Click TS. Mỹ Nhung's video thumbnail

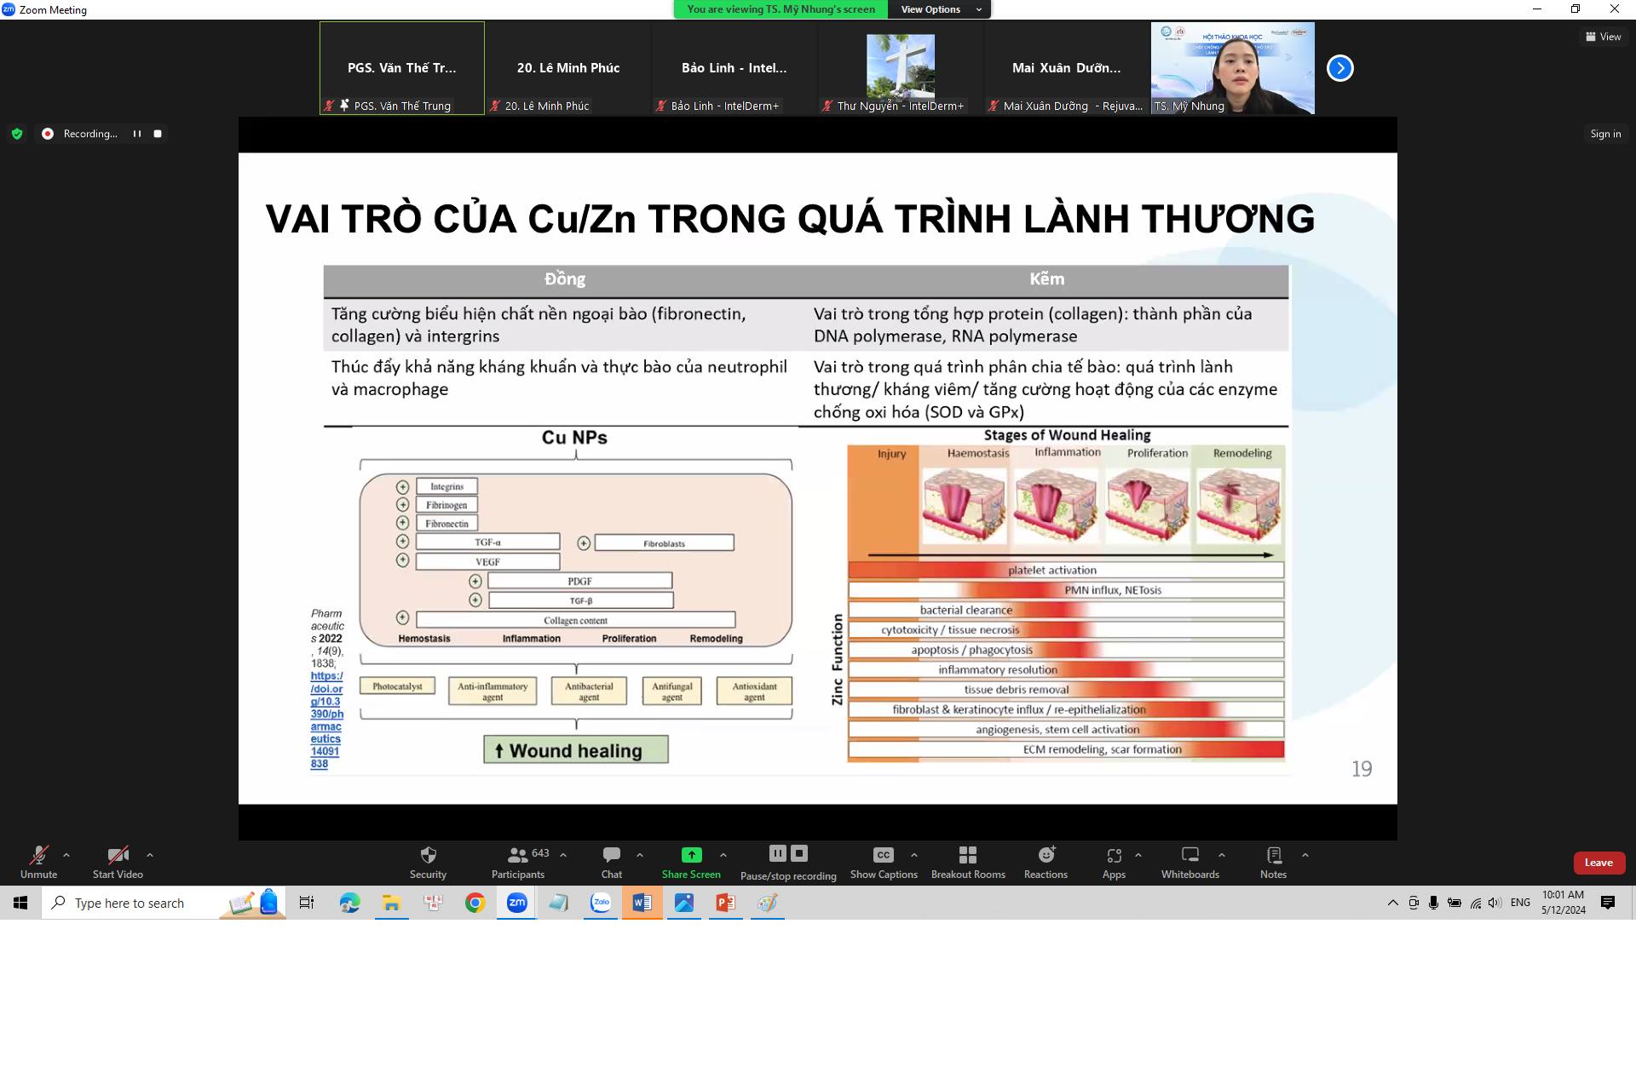click(x=1232, y=68)
